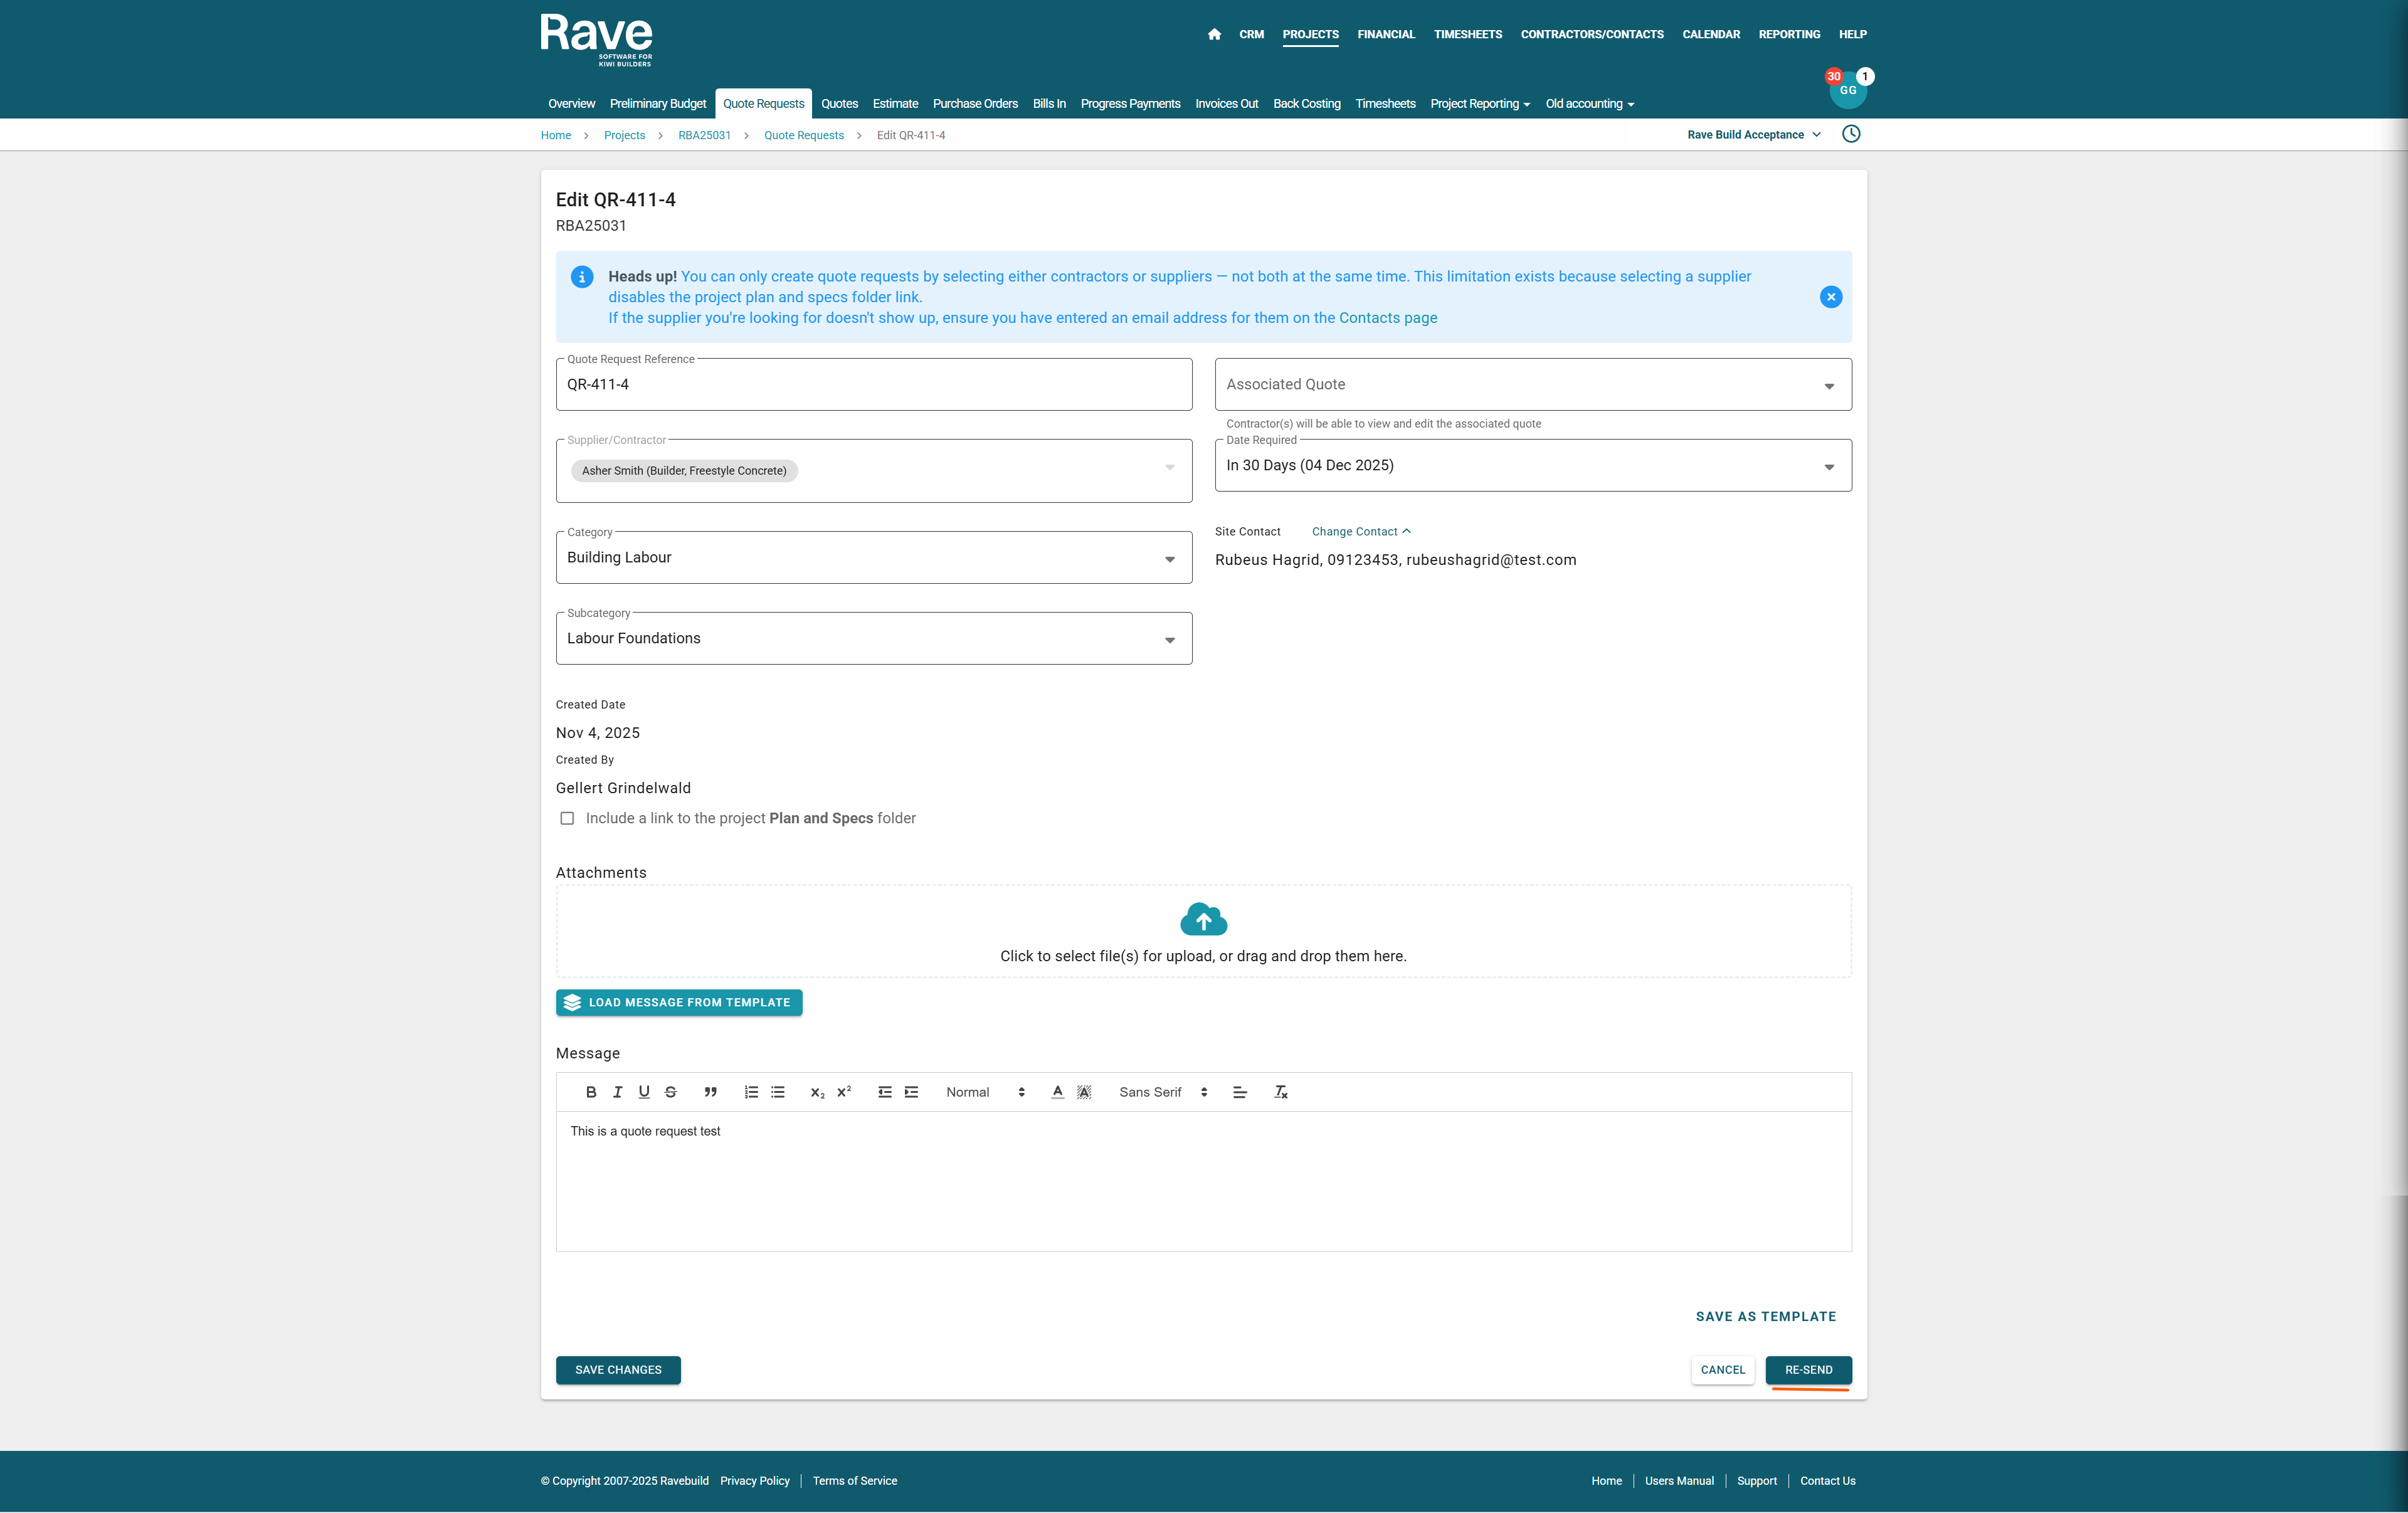Insert a blockquote in the message
The width and height of the screenshot is (2408, 1513).
[710, 1092]
